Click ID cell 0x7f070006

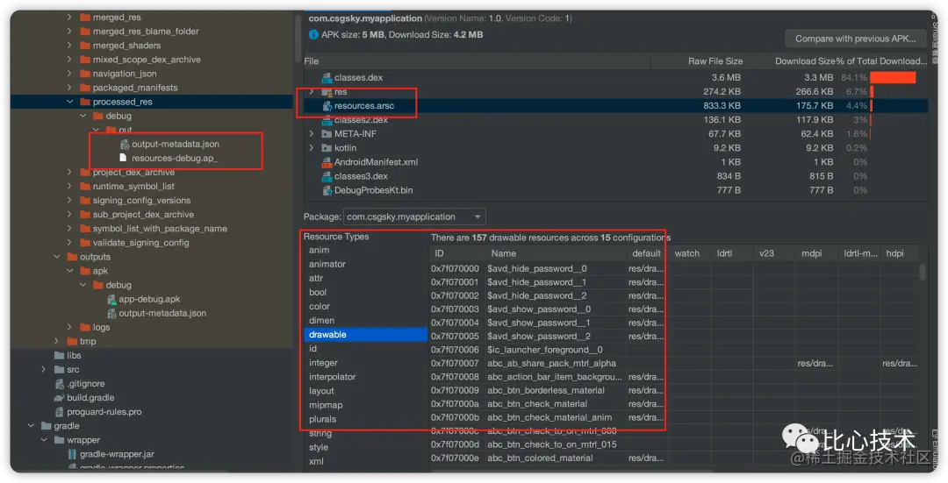coord(455,350)
